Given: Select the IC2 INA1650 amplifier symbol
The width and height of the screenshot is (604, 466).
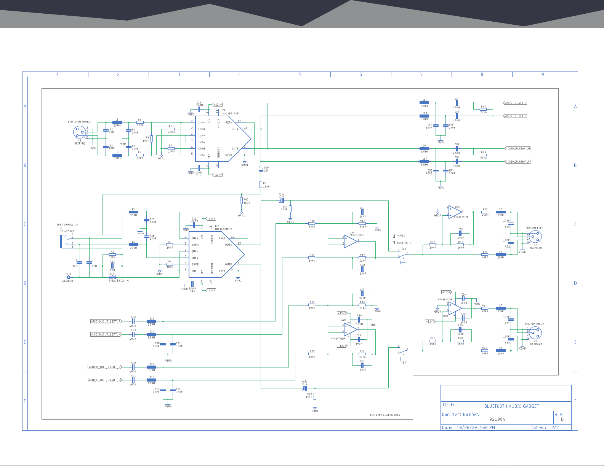Looking at the screenshot, I should [x=216, y=254].
